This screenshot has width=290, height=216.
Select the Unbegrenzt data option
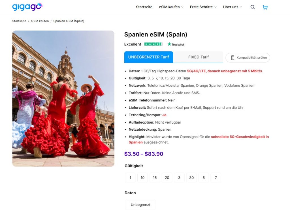click(140, 205)
